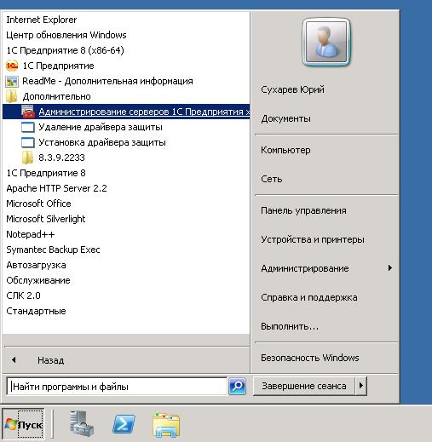Open the Дополнительно folder

point(48,96)
